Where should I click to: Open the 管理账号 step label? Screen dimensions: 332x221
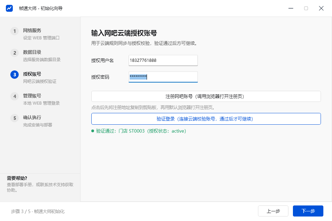click(32, 96)
